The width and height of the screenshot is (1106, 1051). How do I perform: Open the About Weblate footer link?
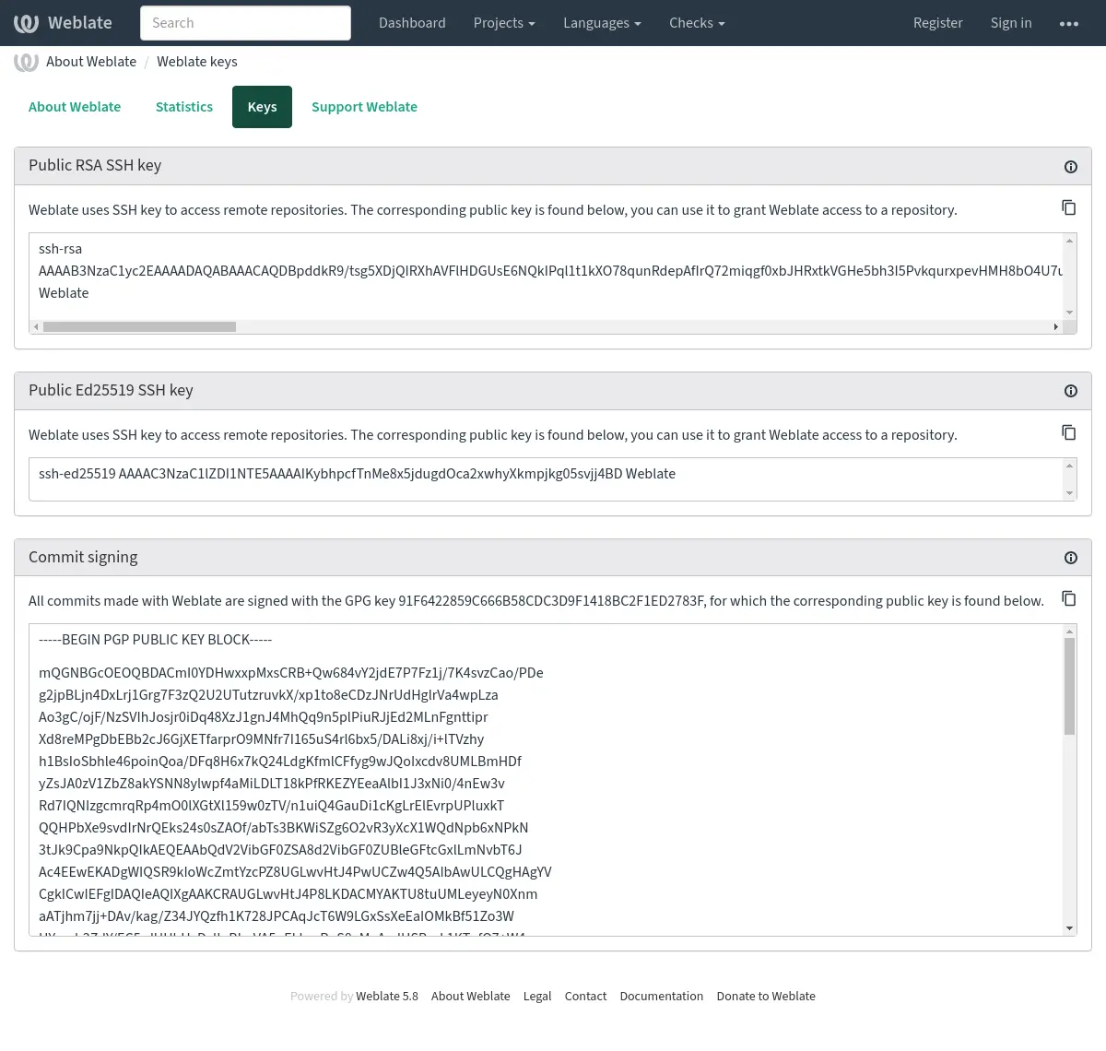click(470, 997)
